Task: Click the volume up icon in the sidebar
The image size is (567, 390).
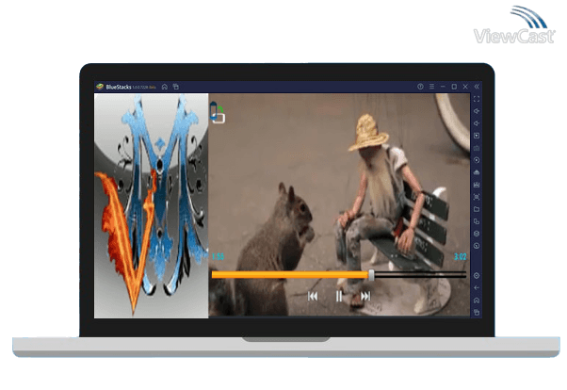Action: pos(477,111)
